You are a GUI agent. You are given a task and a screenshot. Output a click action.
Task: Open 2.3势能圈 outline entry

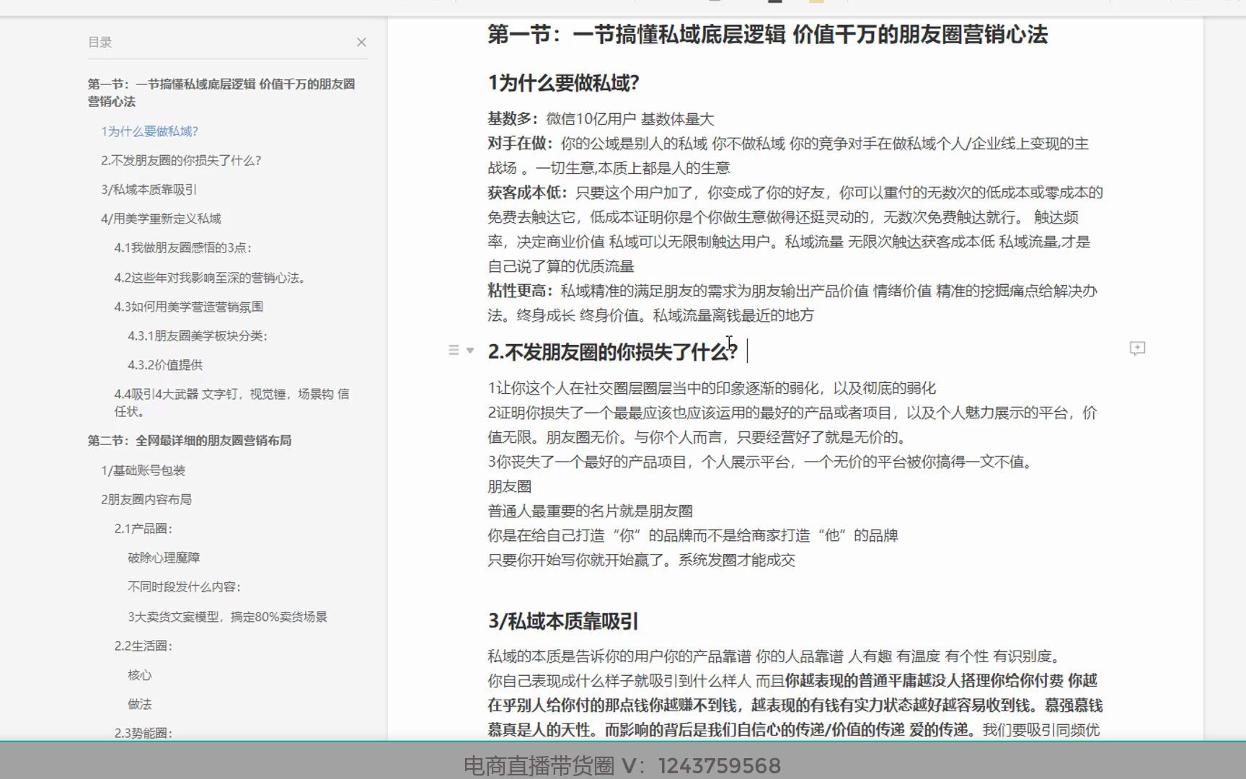click(143, 733)
